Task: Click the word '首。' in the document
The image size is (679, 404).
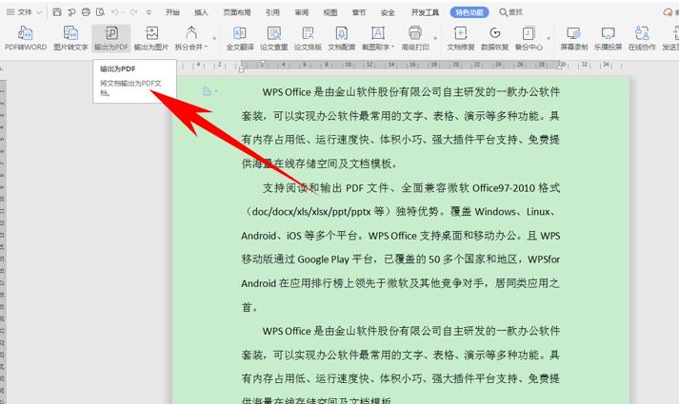Action: 250,308
